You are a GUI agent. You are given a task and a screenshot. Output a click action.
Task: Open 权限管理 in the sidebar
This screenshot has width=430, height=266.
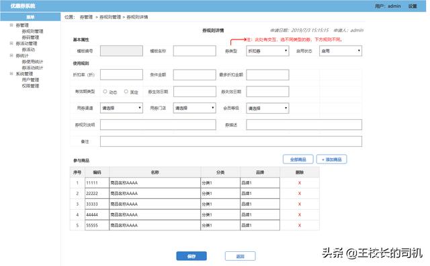(30, 86)
